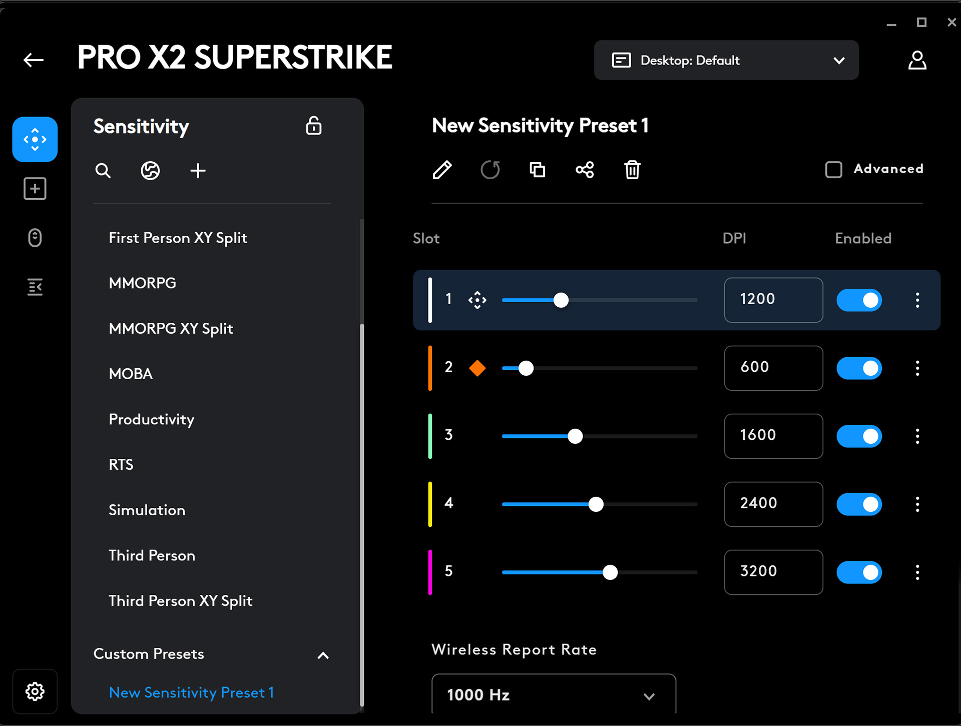Enable the Advanced checkbox

point(834,170)
